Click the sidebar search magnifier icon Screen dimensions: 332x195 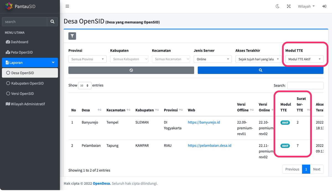pos(52,21)
